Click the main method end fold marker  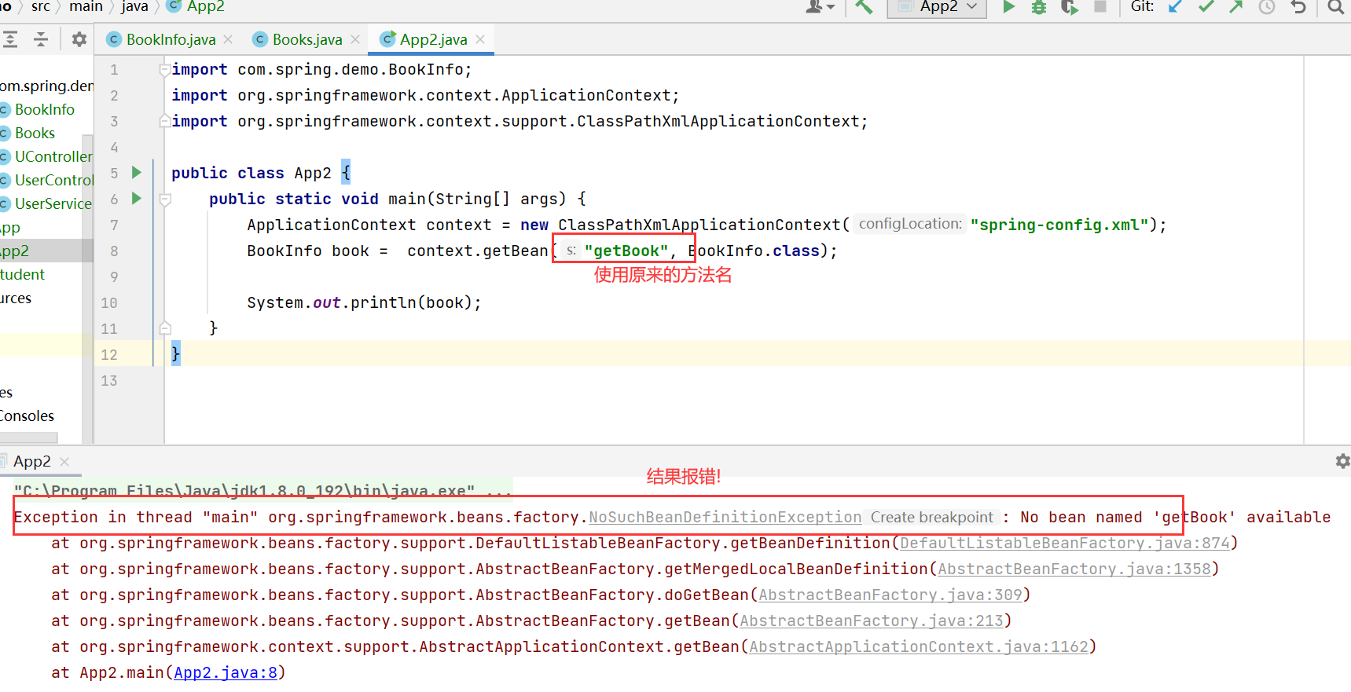click(165, 328)
